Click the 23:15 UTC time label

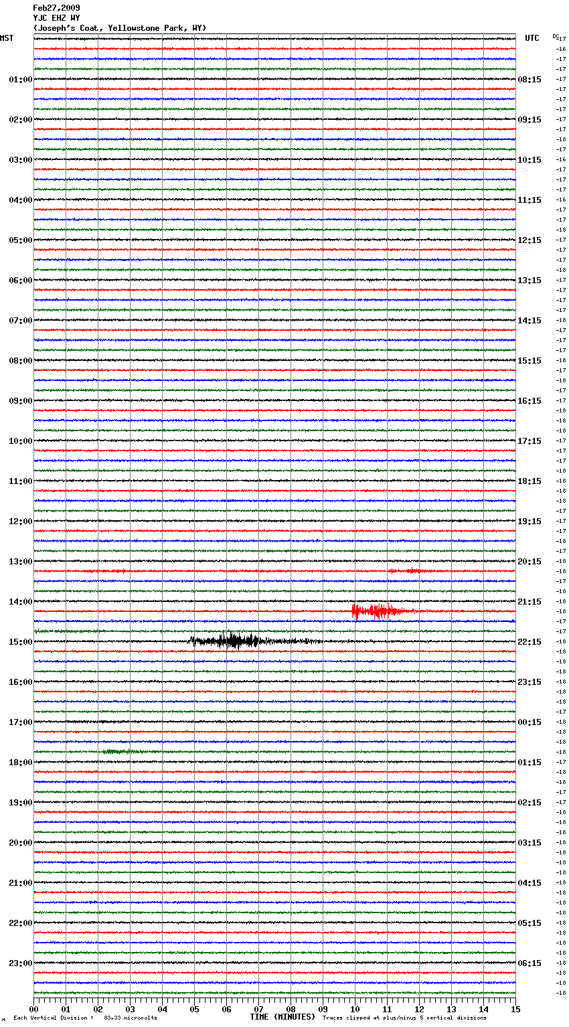click(x=530, y=682)
